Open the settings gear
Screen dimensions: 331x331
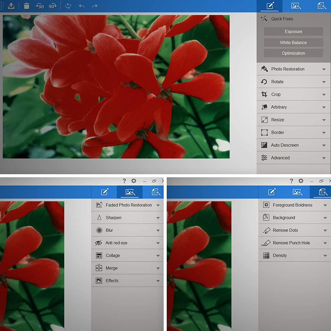coord(134,181)
